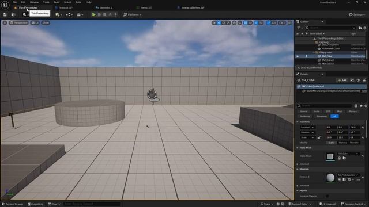Select the All filter tab in Details

tap(334, 116)
